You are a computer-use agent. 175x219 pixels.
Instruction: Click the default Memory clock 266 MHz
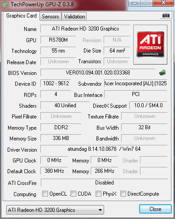click(x=105, y=171)
